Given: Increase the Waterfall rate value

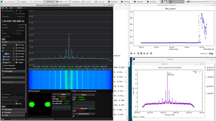Looking at the screenshot, I should pos(17,51).
